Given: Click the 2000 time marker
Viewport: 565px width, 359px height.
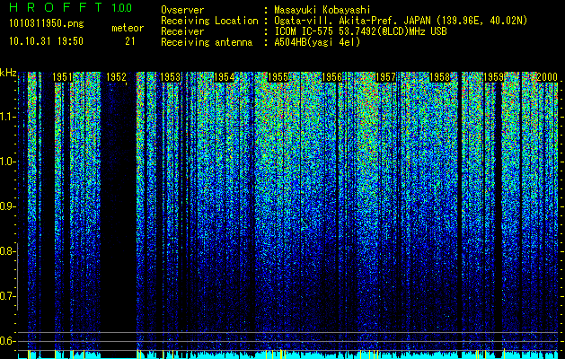Looking at the screenshot, I should coord(547,77).
